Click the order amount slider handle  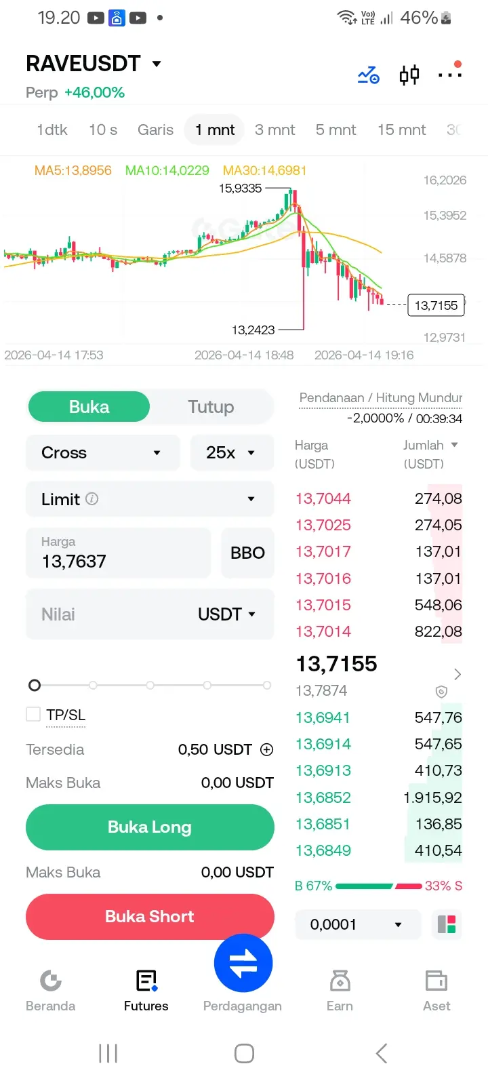pyautogui.click(x=35, y=686)
